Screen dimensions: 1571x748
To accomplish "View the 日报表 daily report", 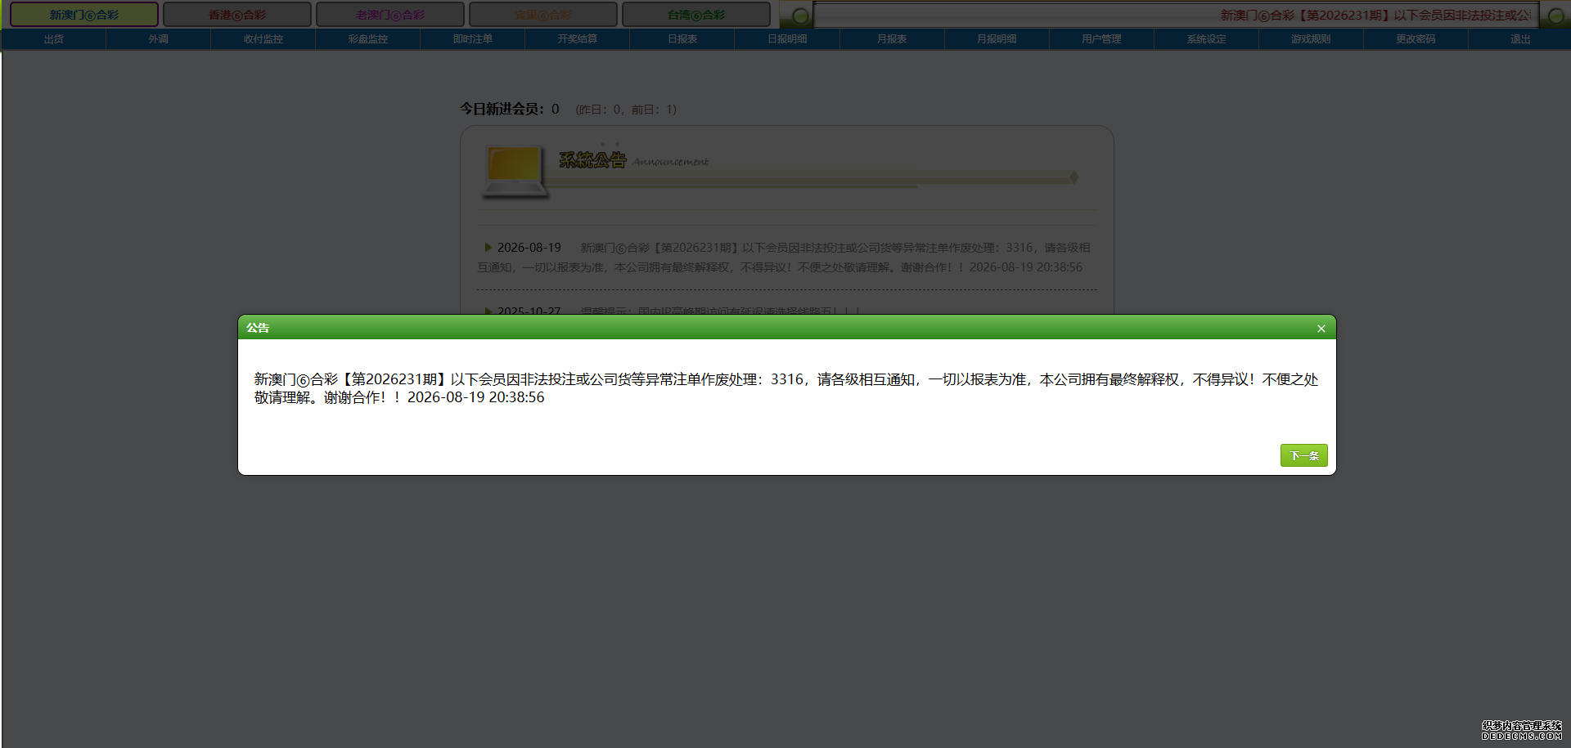I will pyautogui.click(x=682, y=39).
